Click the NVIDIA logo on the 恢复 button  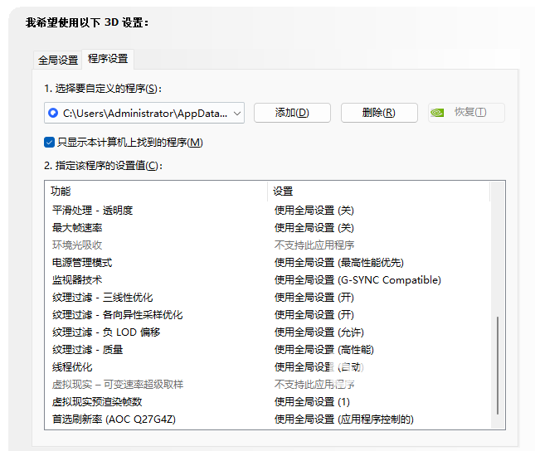[440, 113]
